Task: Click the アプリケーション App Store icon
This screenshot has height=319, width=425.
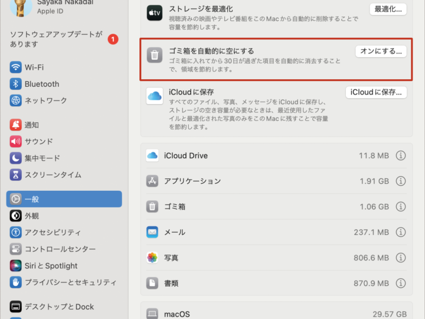Action: pyautogui.click(x=152, y=181)
